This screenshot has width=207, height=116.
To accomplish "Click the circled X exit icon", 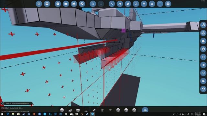I will pos(39,4).
